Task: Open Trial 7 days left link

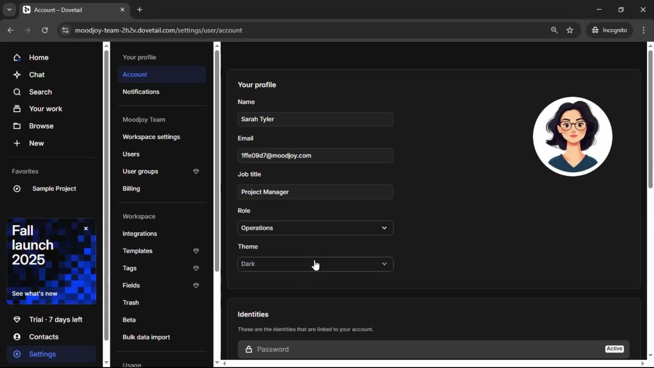Action: [56, 320]
